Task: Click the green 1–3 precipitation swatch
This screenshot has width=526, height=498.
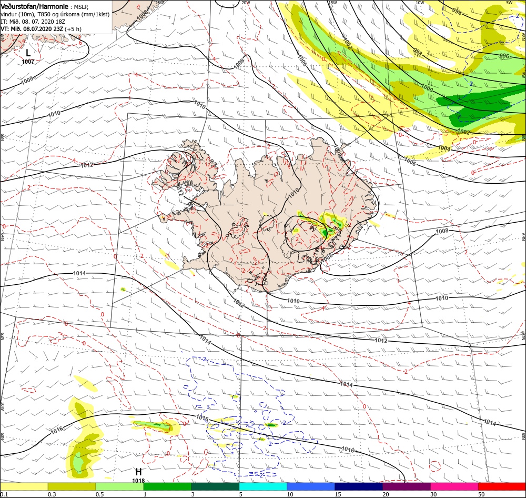Action: coord(167,486)
